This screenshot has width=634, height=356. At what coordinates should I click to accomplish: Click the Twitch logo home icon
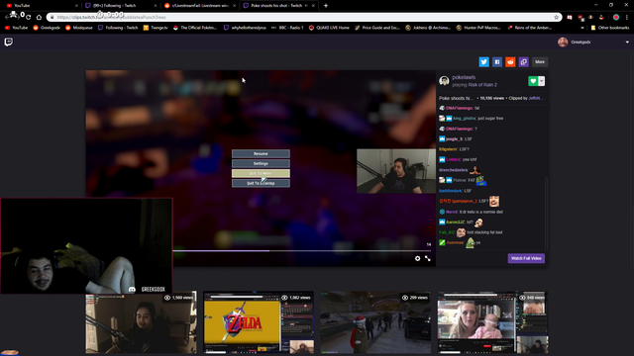[x=9, y=42]
